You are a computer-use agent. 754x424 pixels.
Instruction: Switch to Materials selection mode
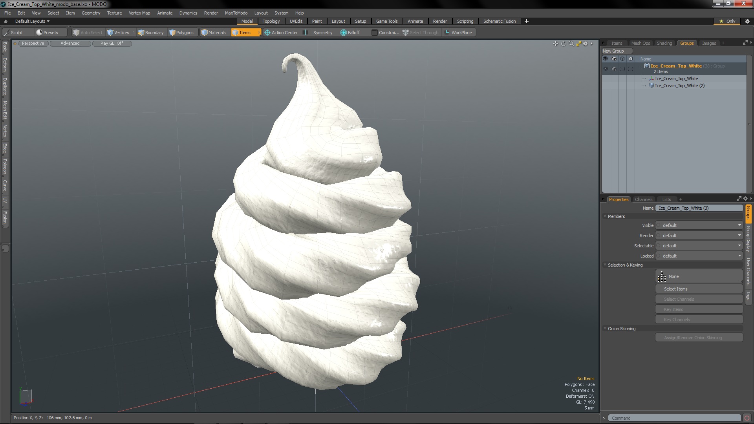pyautogui.click(x=214, y=33)
